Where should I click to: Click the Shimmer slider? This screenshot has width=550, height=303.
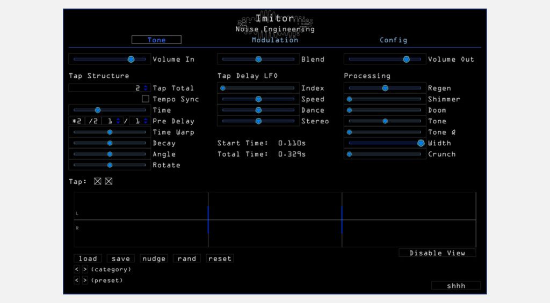click(385, 99)
